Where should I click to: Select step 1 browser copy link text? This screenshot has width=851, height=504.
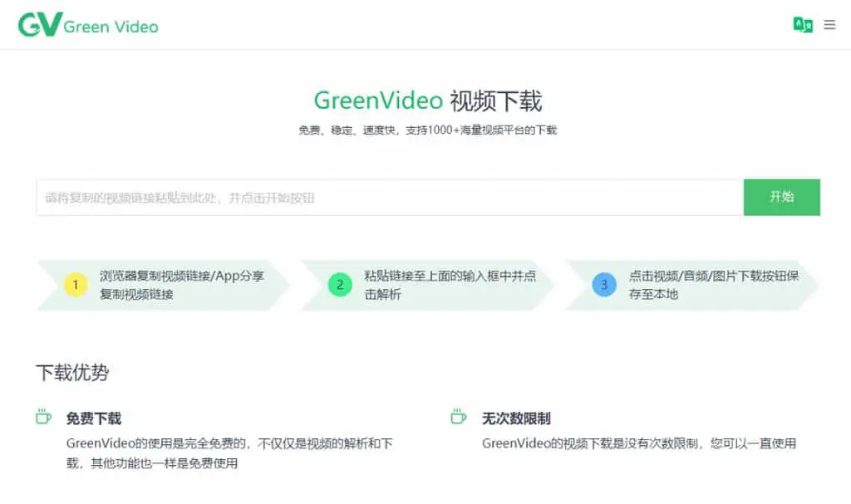[182, 285]
